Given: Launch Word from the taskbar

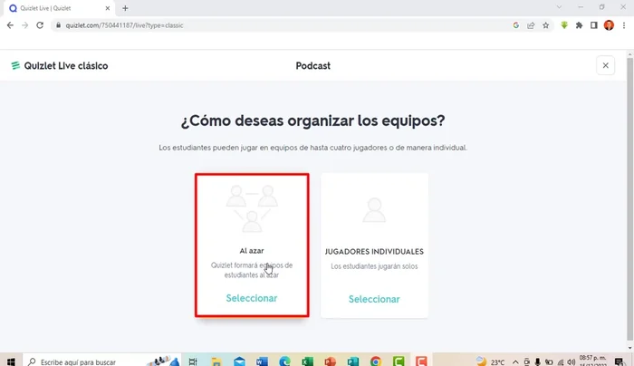Looking at the screenshot, I should point(262,361).
